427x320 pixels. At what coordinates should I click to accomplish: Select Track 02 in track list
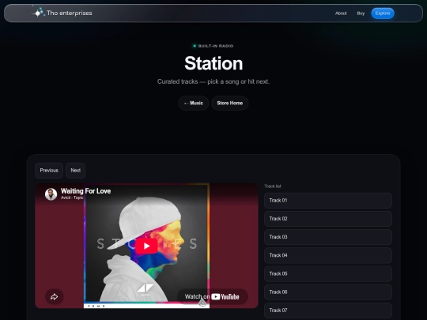[x=328, y=219]
